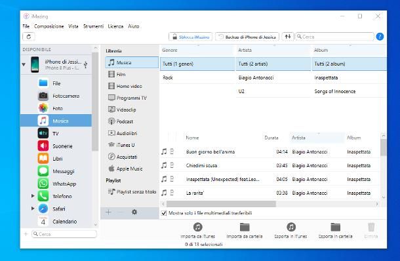
Task: Open TV in device sidebar
Action: (56, 133)
